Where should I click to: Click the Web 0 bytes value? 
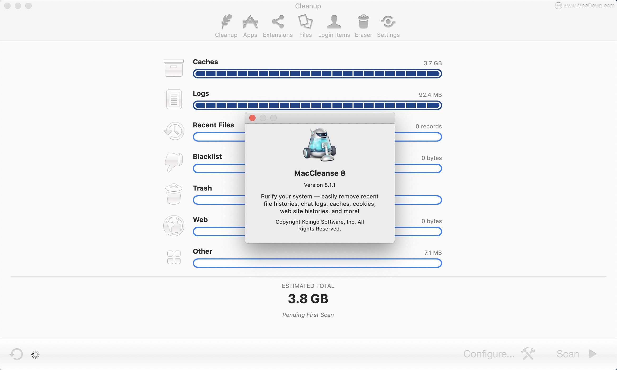(432, 221)
